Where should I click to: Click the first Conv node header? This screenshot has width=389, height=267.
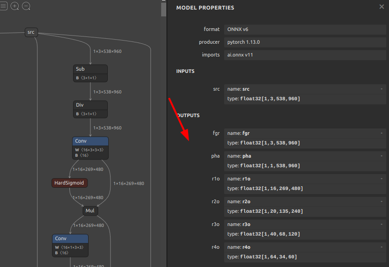90,141
